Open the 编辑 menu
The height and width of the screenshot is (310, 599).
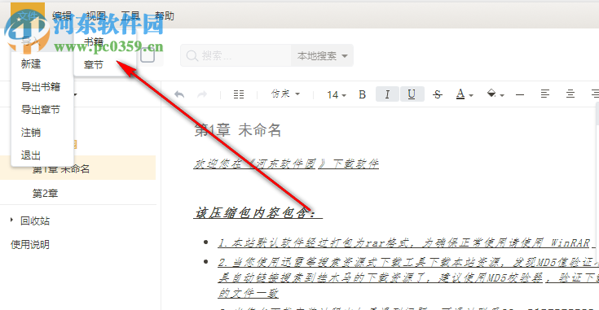click(x=62, y=15)
